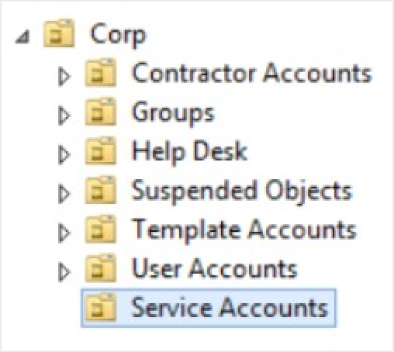The width and height of the screenshot is (394, 352).
Task: Select the Template Accounts label
Action: 244,230
